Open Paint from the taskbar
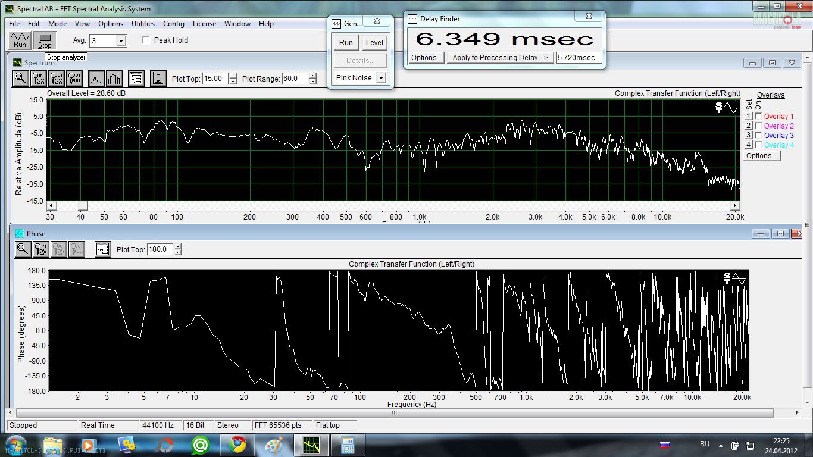Viewport: 813px width, 457px height. point(274,445)
